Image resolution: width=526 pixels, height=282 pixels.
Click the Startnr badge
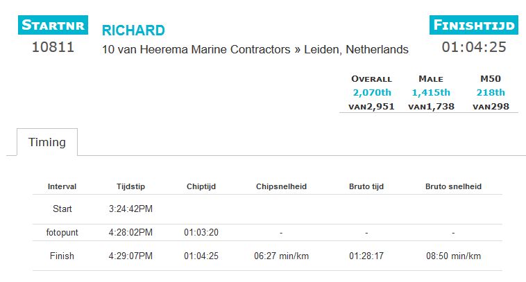point(53,25)
